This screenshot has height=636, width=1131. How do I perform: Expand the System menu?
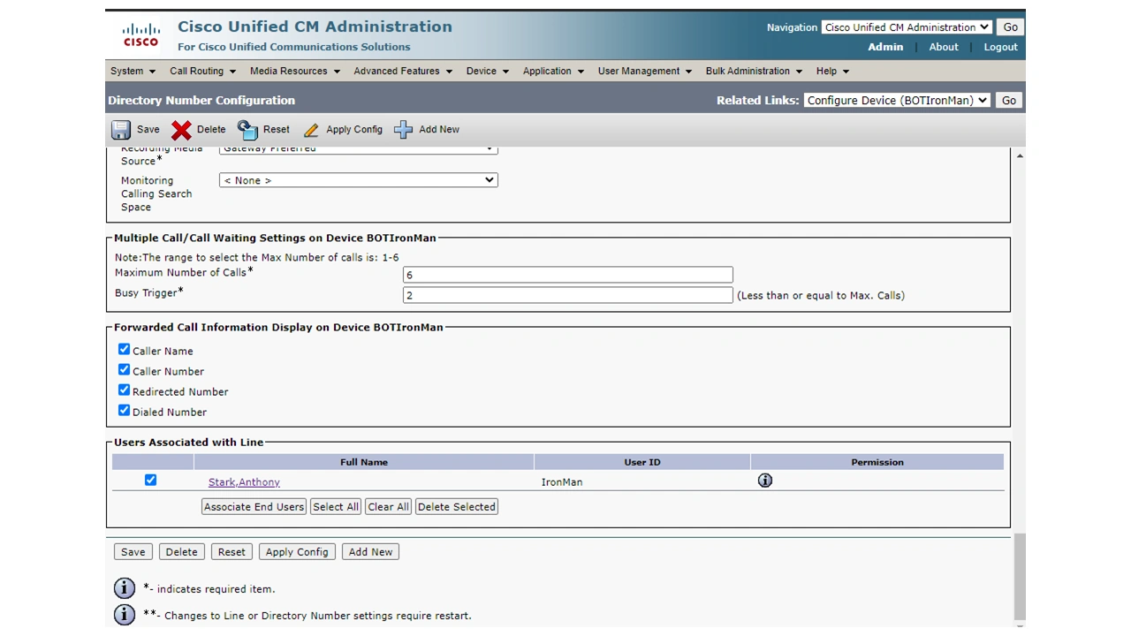click(133, 71)
